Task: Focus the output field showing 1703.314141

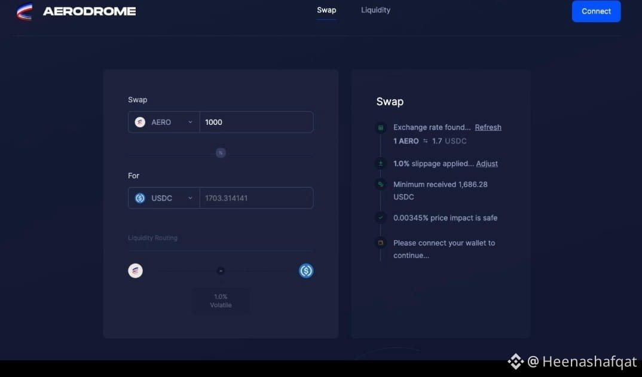Action: 256,198
